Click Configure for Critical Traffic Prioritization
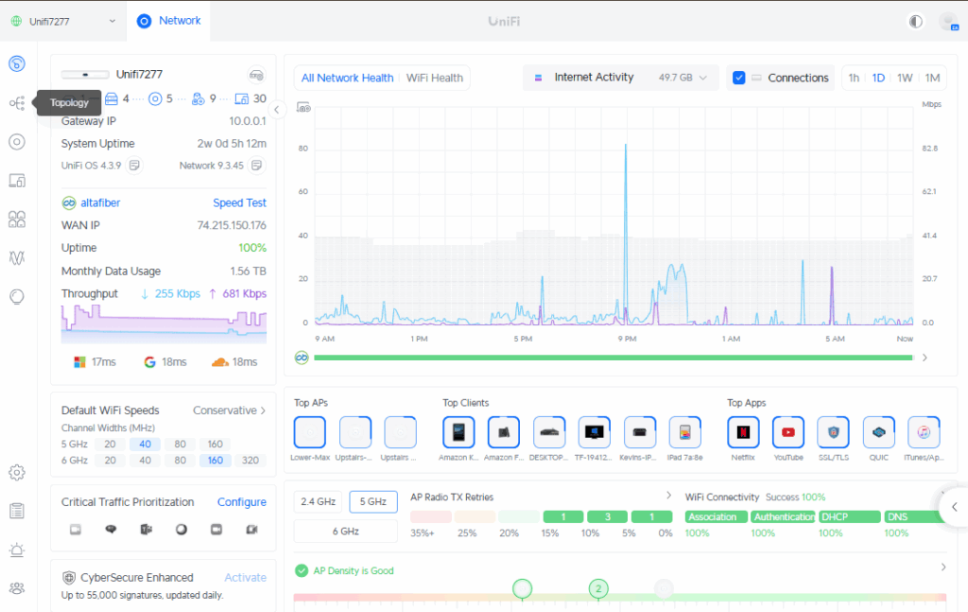The width and height of the screenshot is (968, 612). click(241, 502)
